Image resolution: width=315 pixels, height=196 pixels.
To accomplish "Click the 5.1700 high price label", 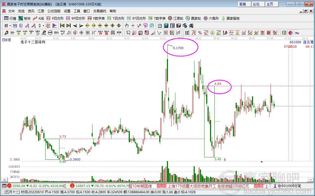I will point(178,48).
